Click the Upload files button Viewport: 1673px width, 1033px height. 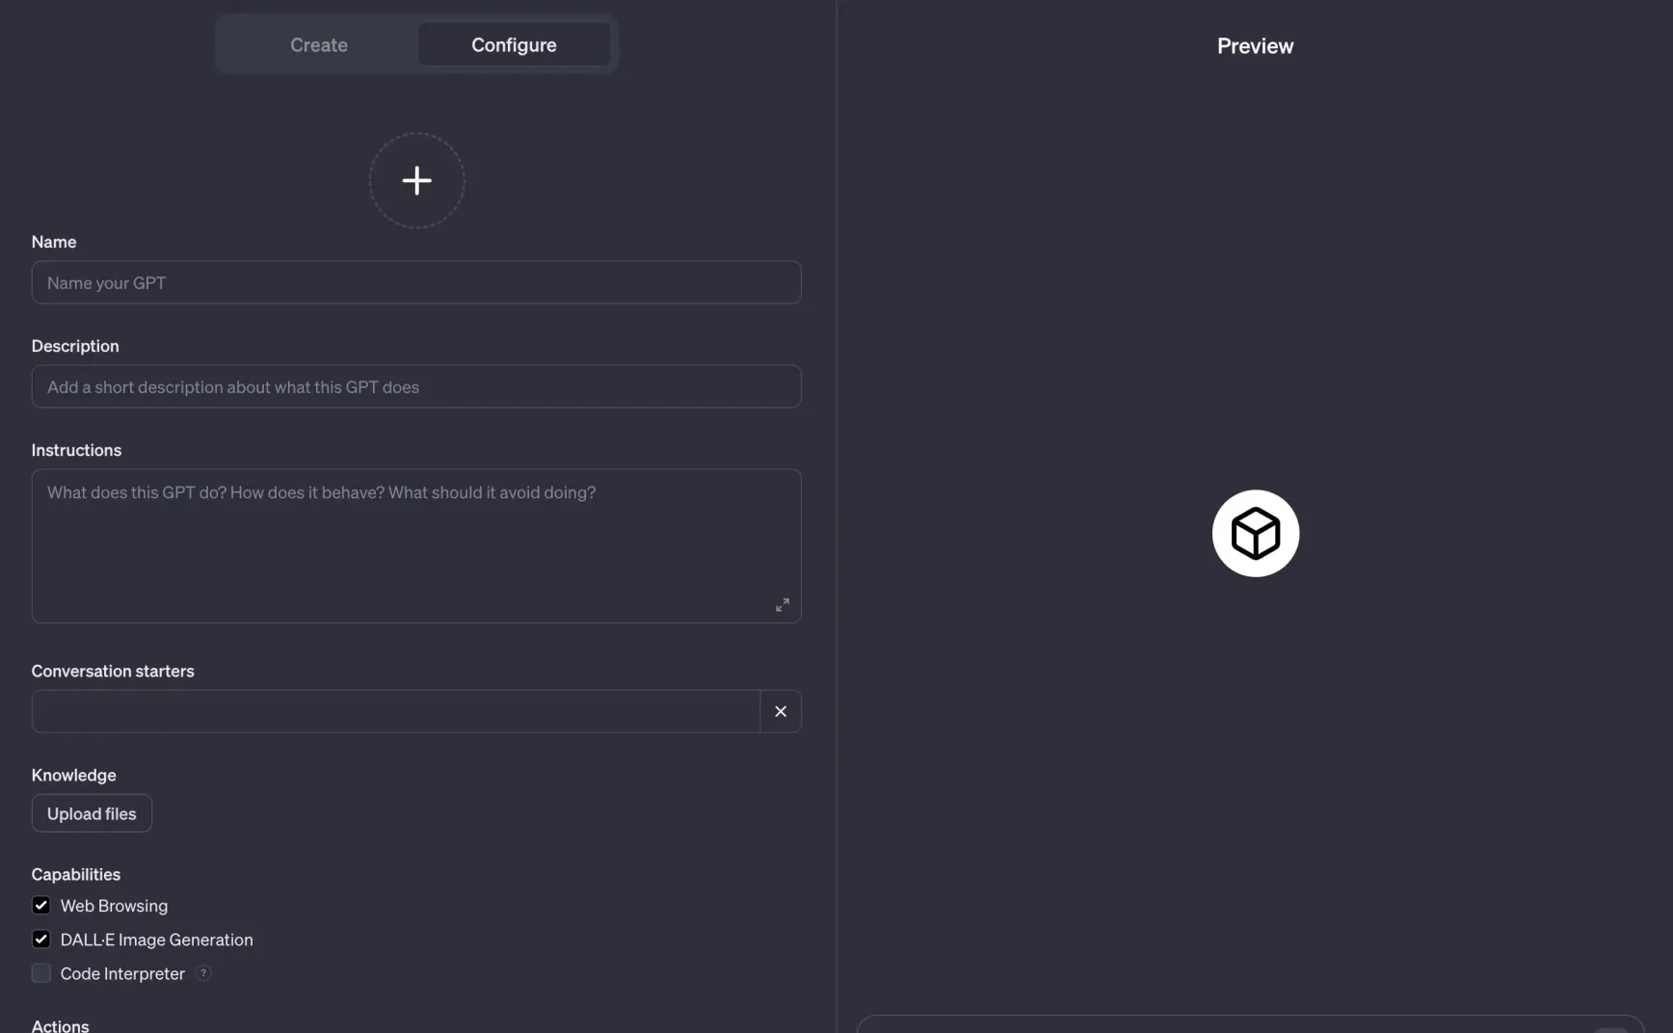tap(92, 813)
